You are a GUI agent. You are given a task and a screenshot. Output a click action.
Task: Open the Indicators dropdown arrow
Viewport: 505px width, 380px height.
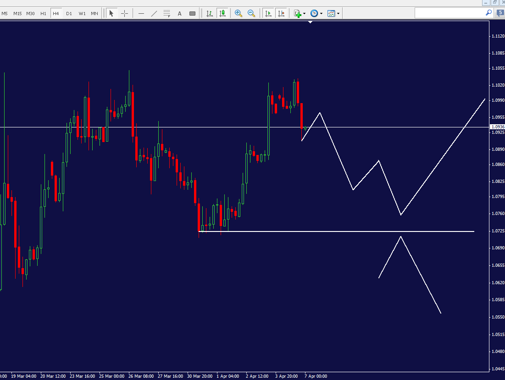click(305, 13)
